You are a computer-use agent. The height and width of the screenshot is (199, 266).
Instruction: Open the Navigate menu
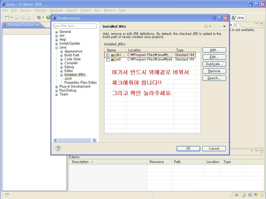click(56, 10)
